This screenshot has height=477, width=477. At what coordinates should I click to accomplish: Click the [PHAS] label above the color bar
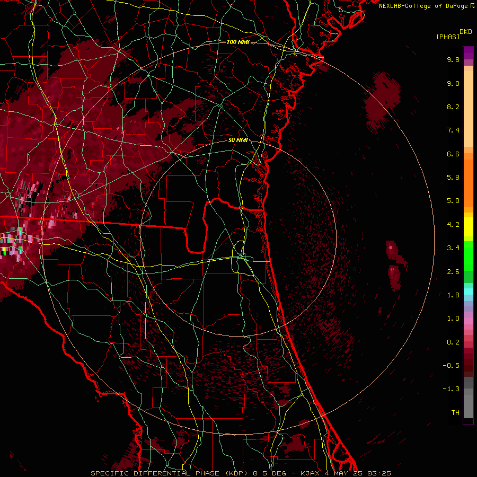point(448,37)
